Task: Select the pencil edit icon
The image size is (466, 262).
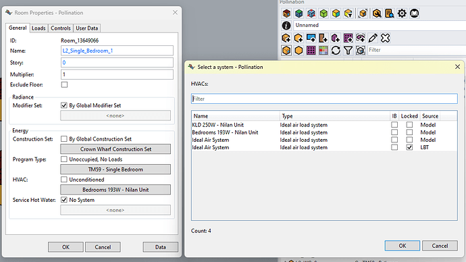Action: (x=373, y=38)
